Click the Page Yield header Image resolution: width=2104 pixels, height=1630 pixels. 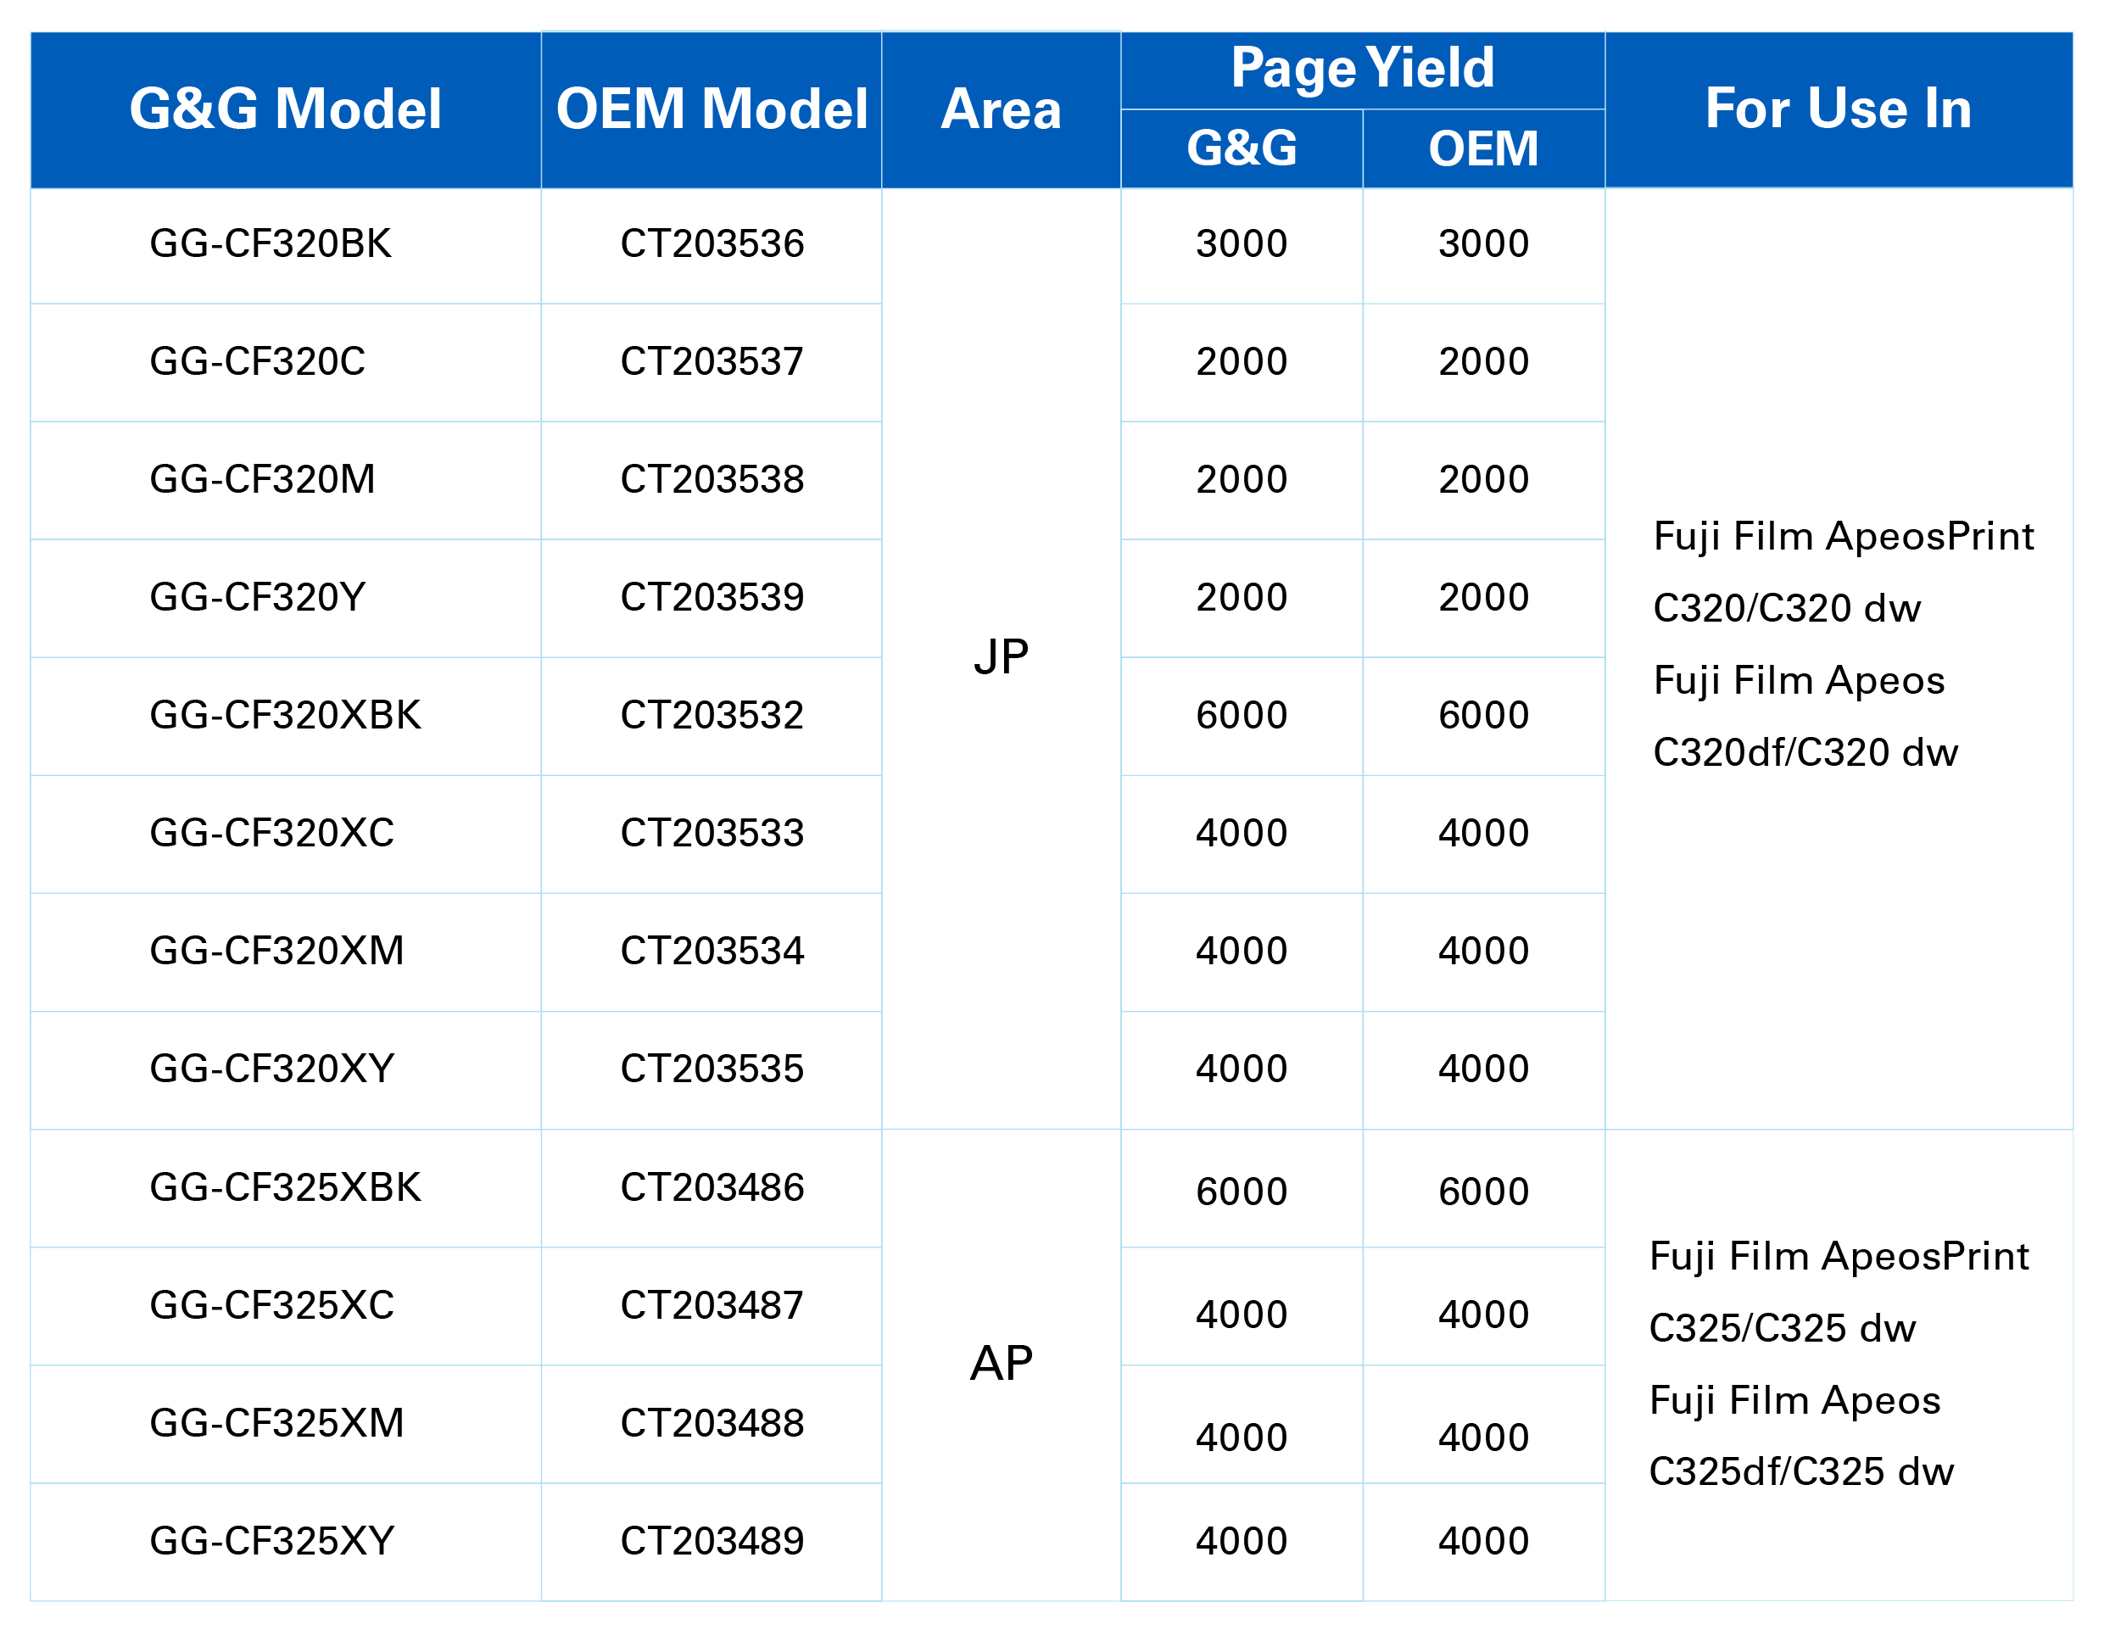click(1362, 70)
